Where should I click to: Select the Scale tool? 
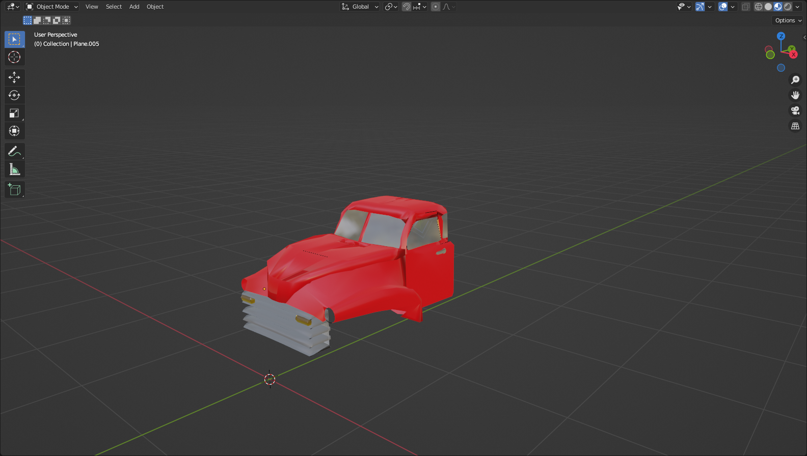14,113
